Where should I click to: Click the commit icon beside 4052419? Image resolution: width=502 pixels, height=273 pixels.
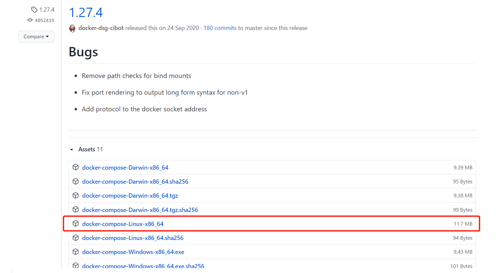tap(30, 20)
